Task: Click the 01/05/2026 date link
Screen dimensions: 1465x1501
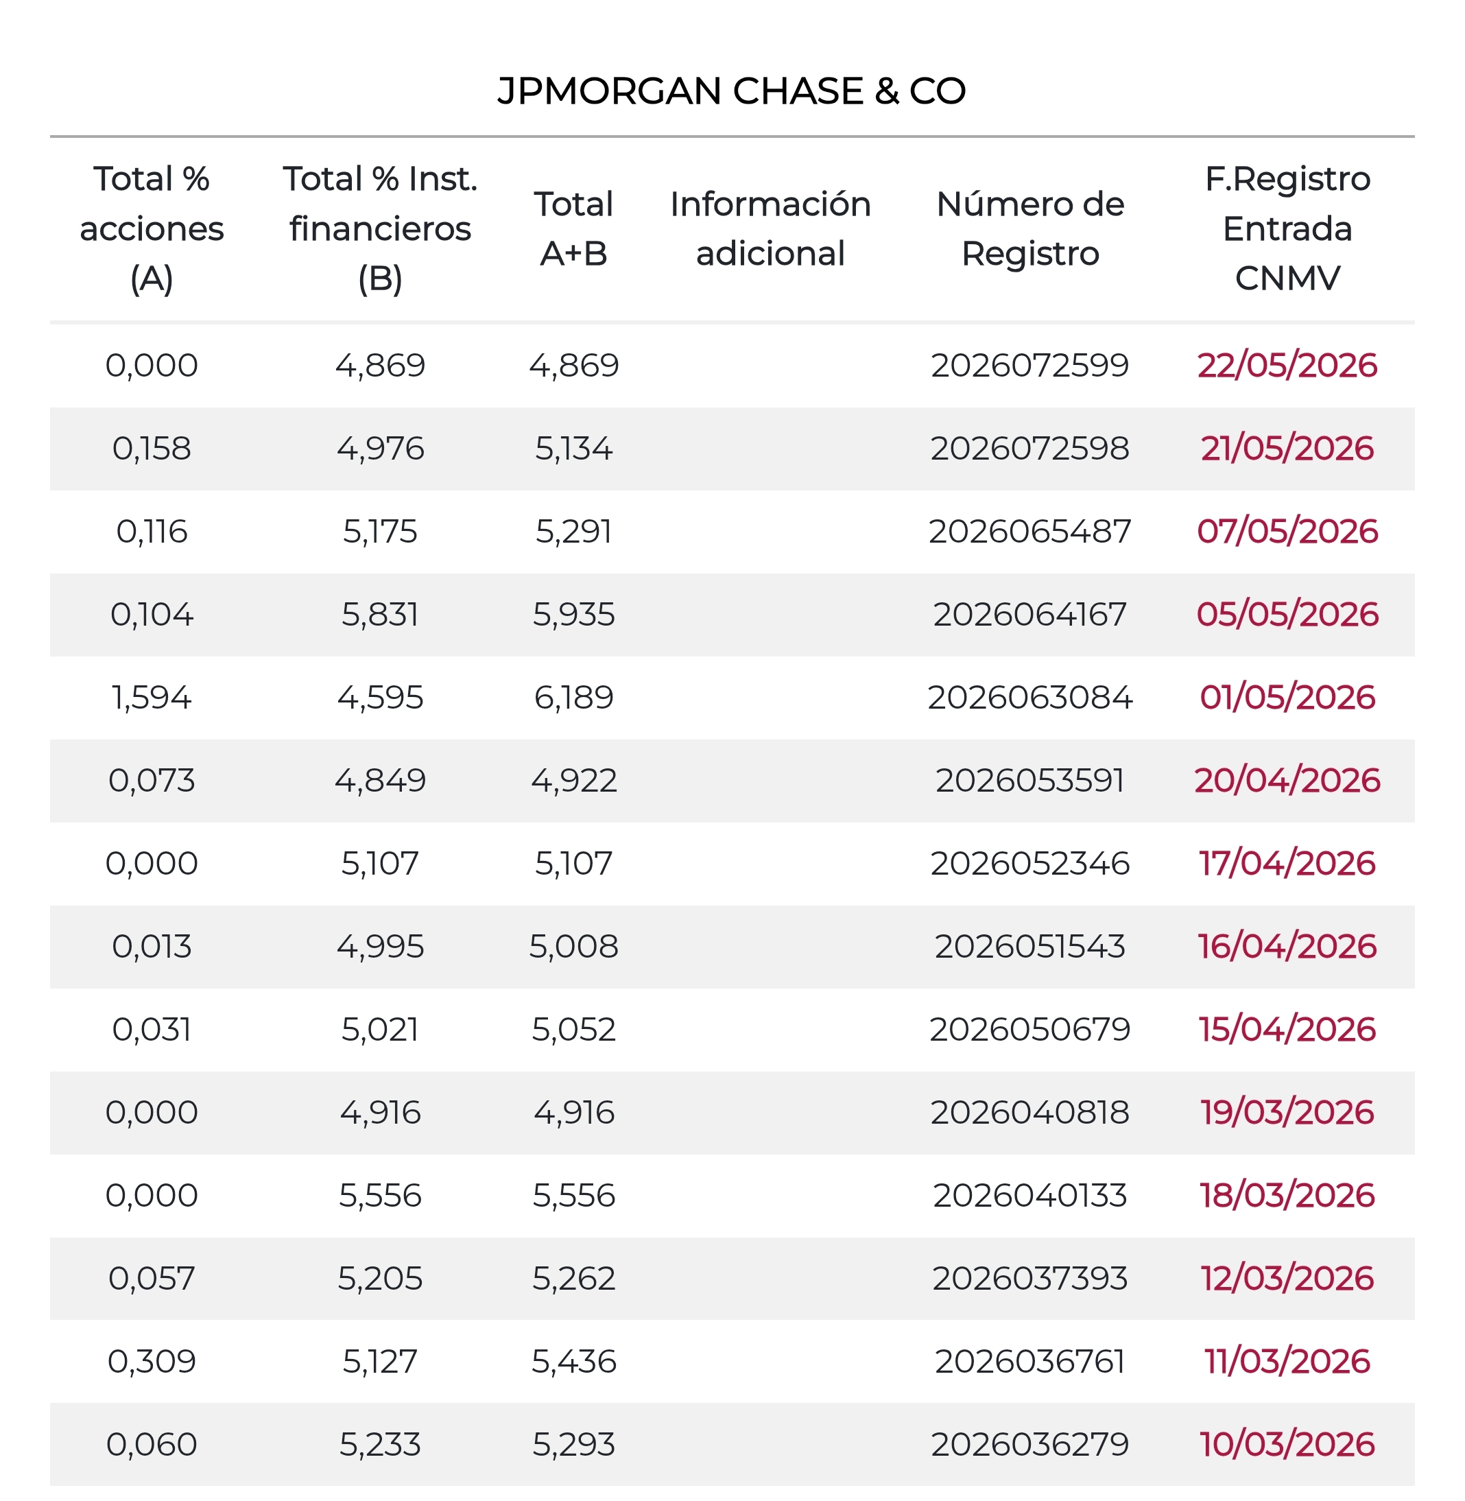Action: [x=1287, y=698]
